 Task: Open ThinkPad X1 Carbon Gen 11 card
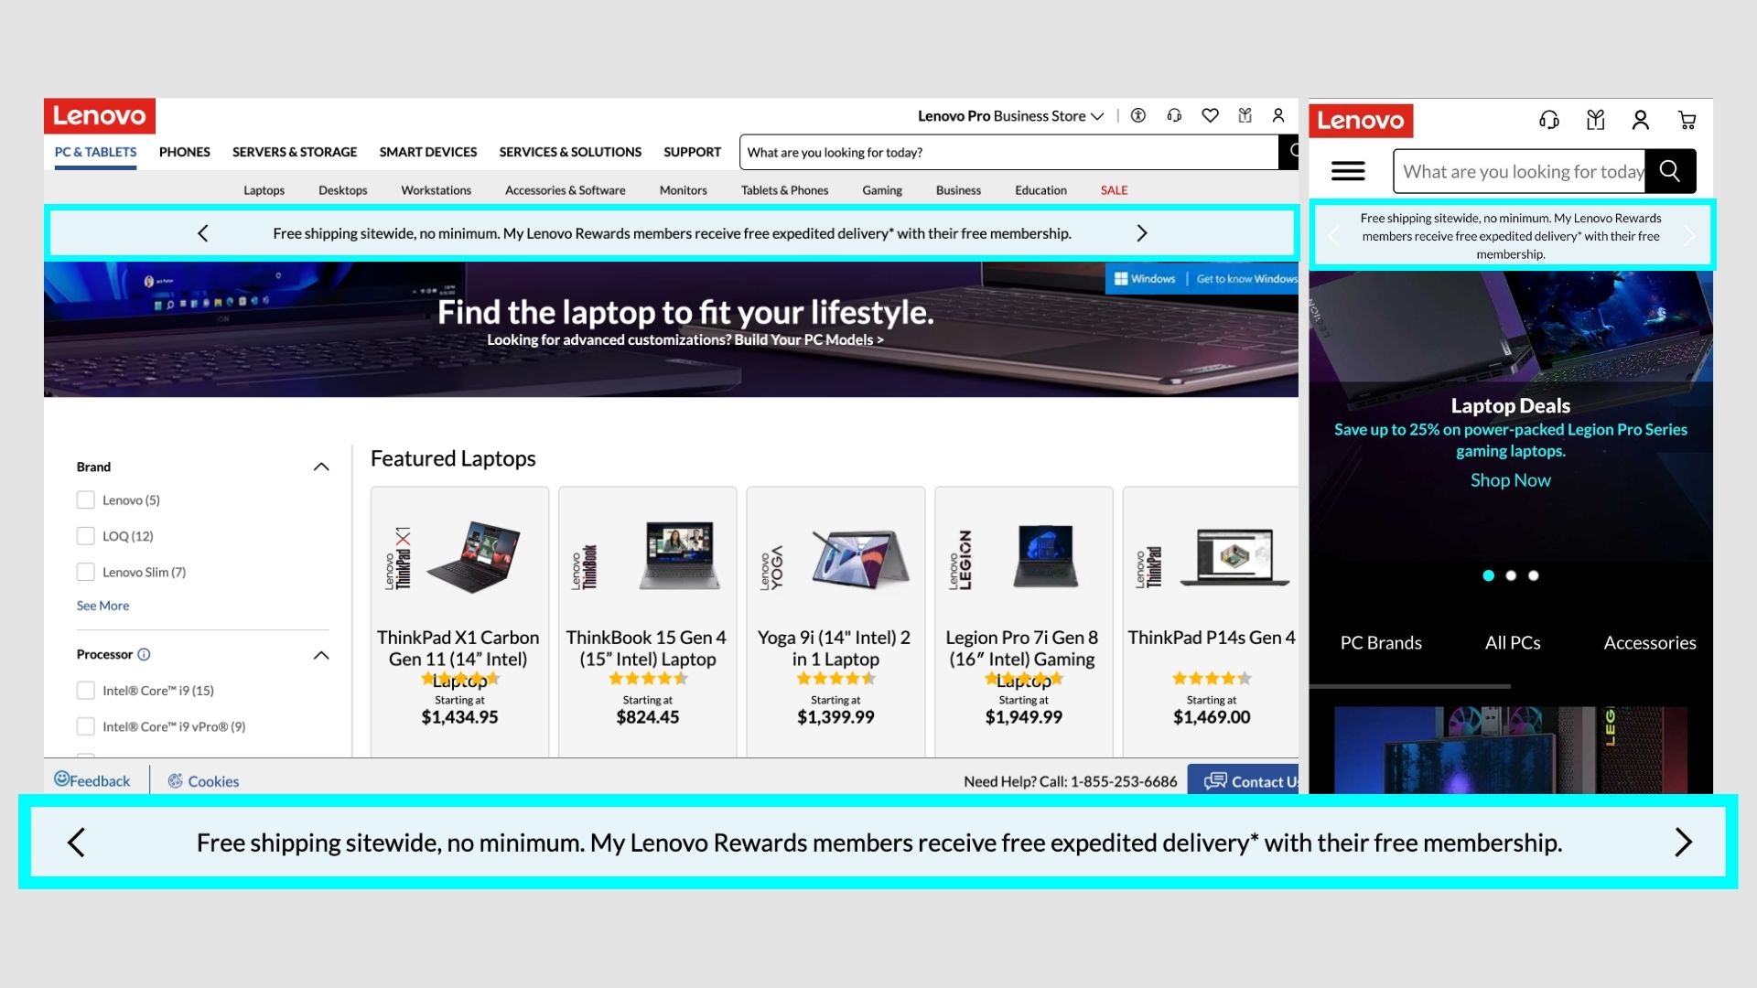coord(459,622)
